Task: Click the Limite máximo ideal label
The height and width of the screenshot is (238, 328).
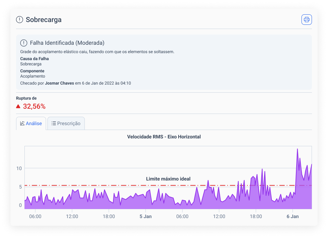Action: click(x=168, y=179)
